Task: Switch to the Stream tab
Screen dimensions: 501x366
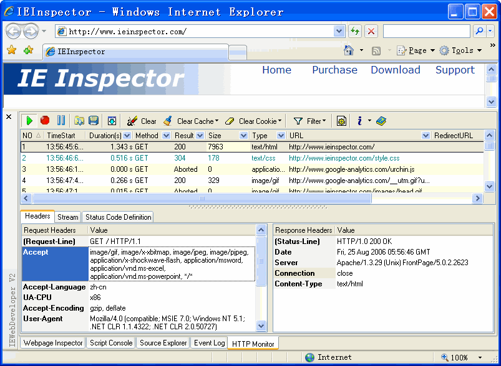Action: click(x=68, y=217)
